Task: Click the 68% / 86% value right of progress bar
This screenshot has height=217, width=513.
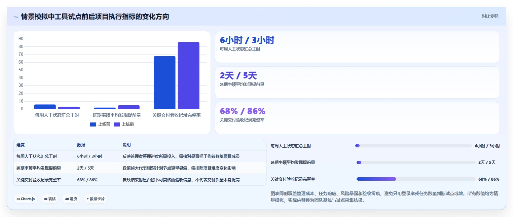Action: [489, 179]
